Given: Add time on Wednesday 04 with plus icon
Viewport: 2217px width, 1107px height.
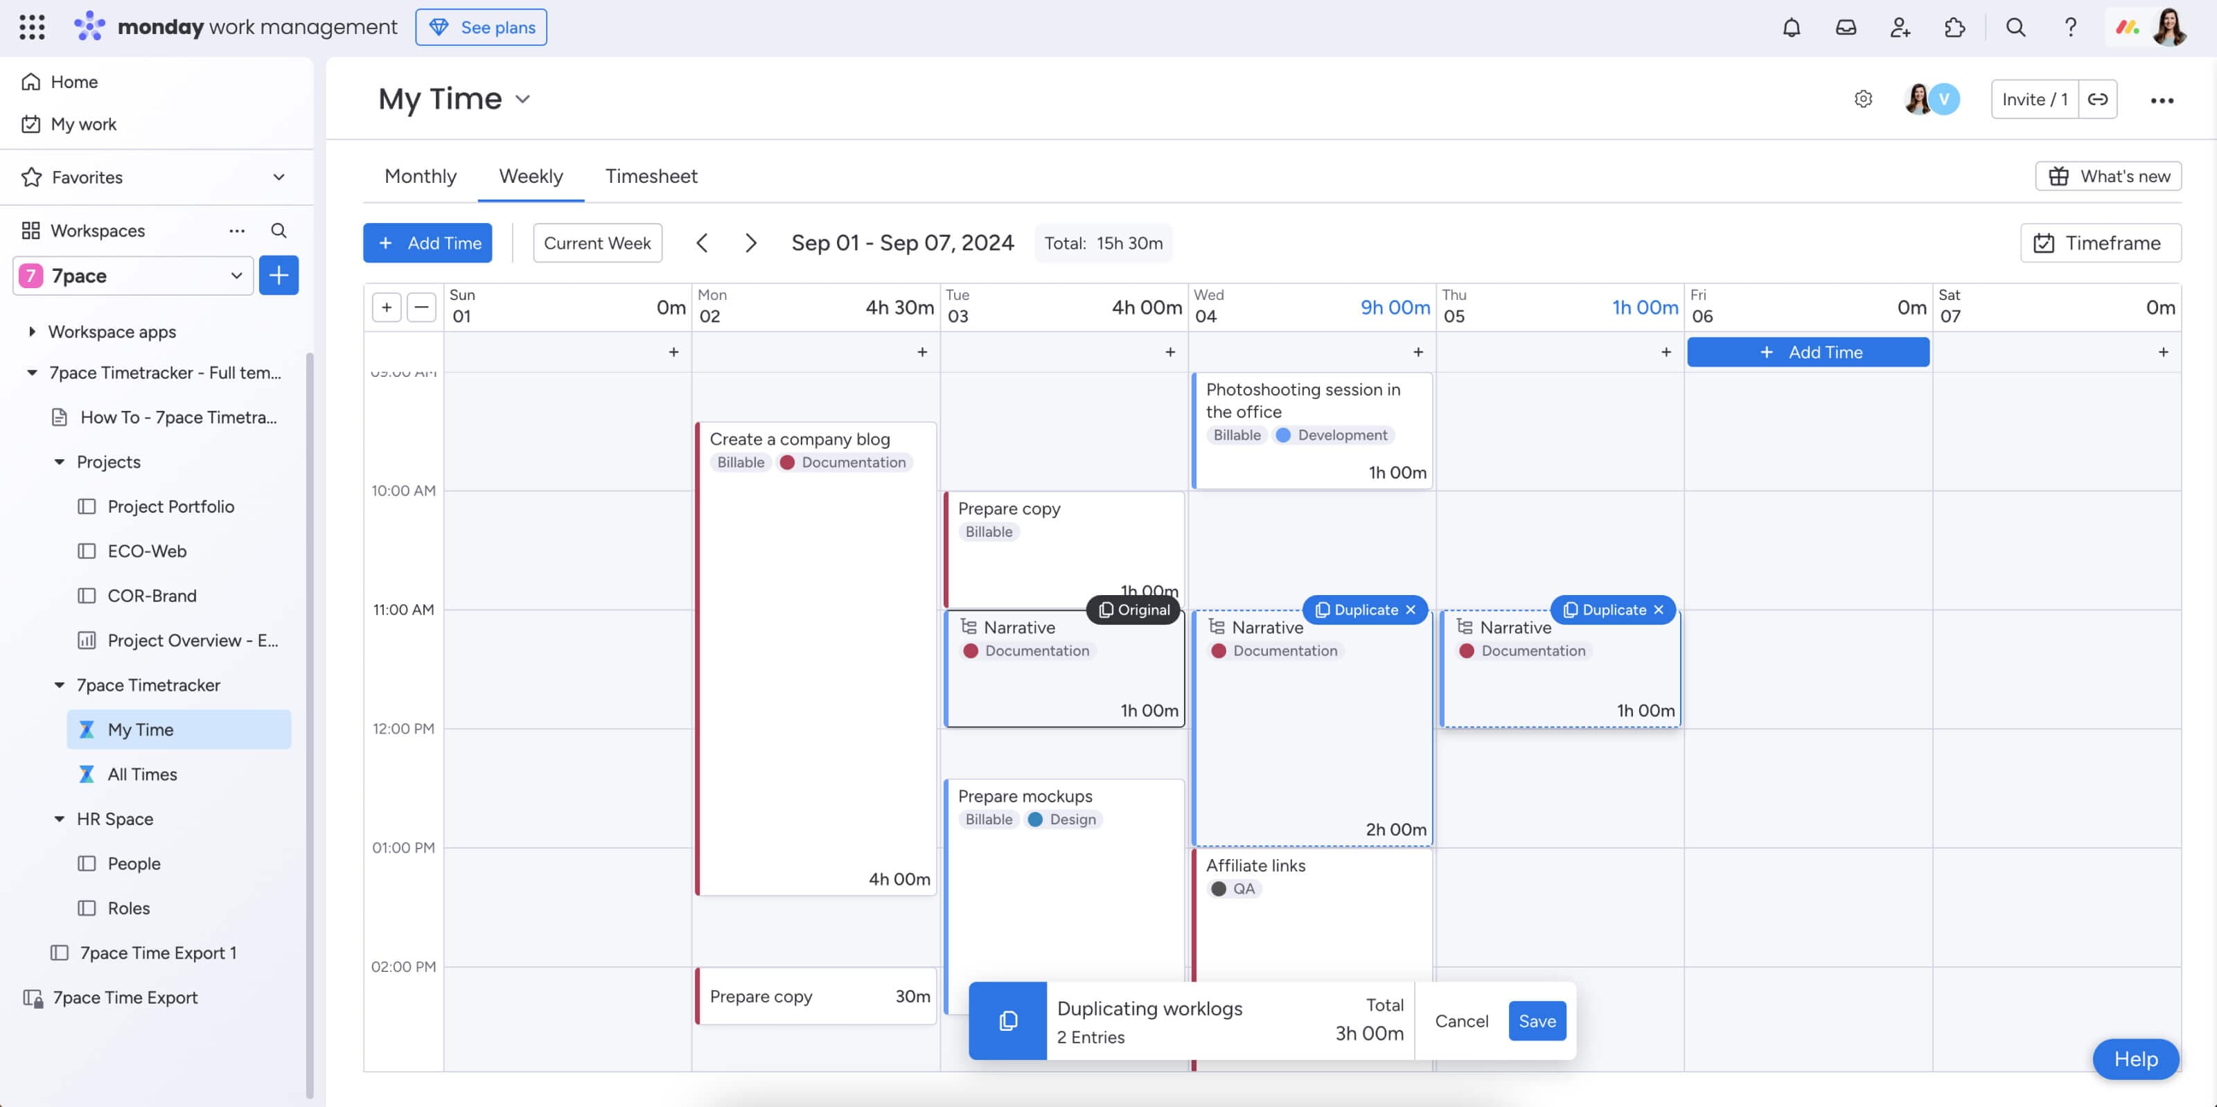Looking at the screenshot, I should pyautogui.click(x=1417, y=352).
